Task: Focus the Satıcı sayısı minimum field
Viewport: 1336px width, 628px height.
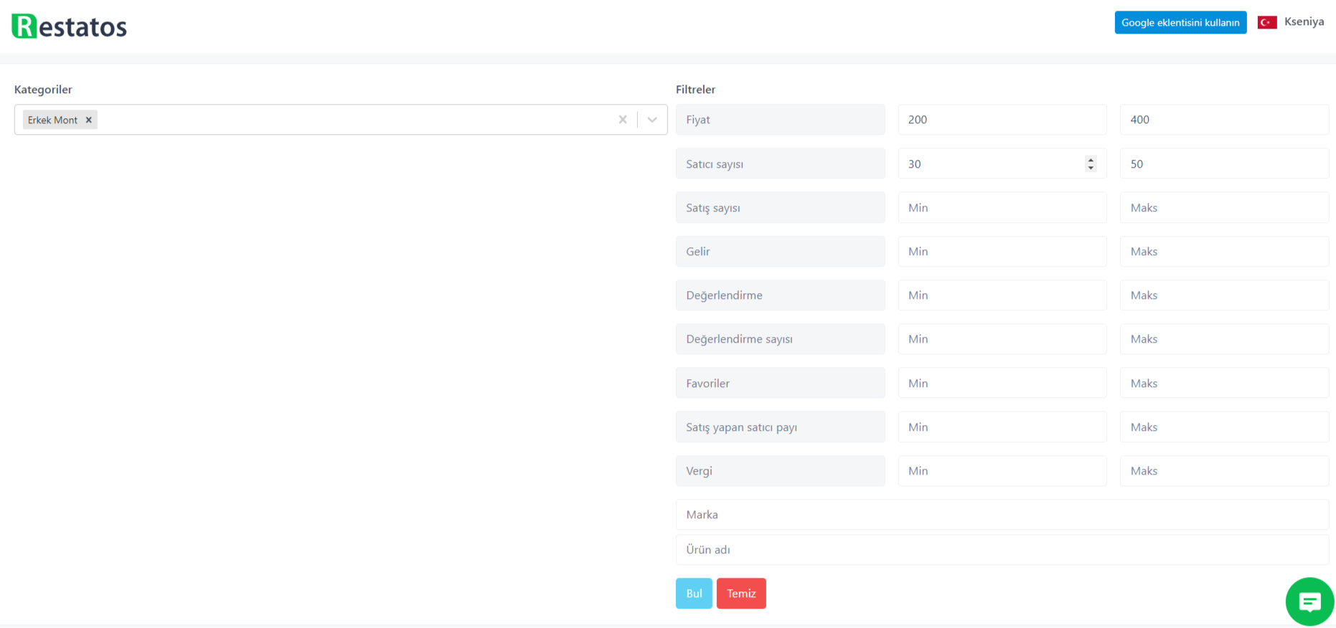Action: click(x=1002, y=163)
